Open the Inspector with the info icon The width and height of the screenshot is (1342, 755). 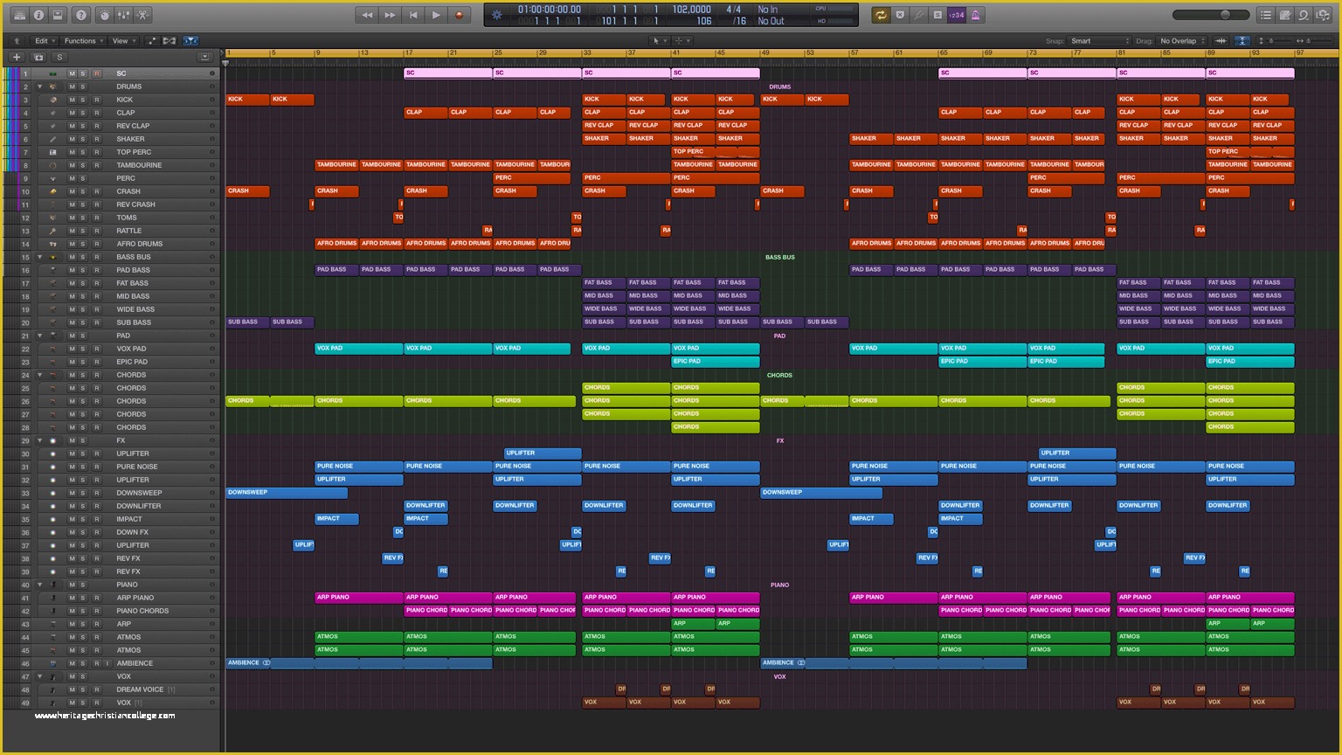point(38,15)
